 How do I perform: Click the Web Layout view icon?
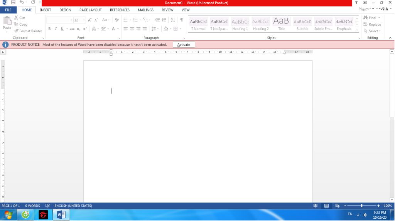pos(337,206)
